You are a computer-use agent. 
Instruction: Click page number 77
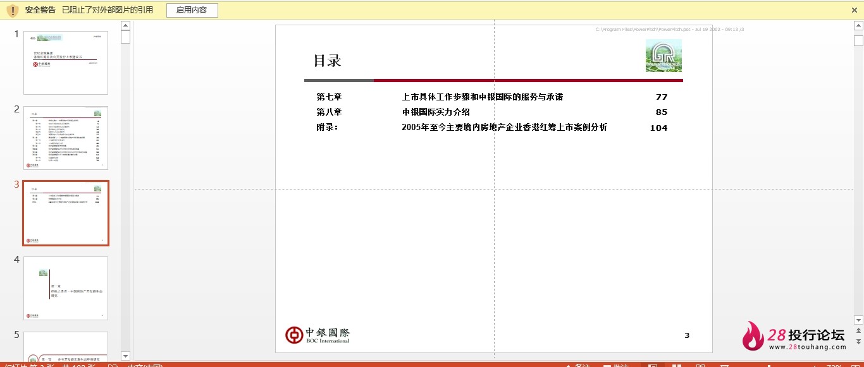(662, 97)
